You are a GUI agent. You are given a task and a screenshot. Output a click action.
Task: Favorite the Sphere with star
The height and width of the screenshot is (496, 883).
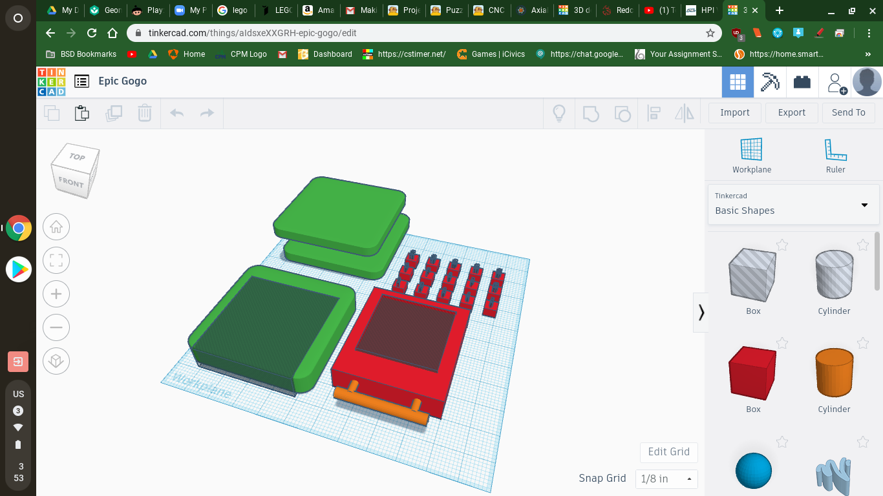click(x=782, y=442)
